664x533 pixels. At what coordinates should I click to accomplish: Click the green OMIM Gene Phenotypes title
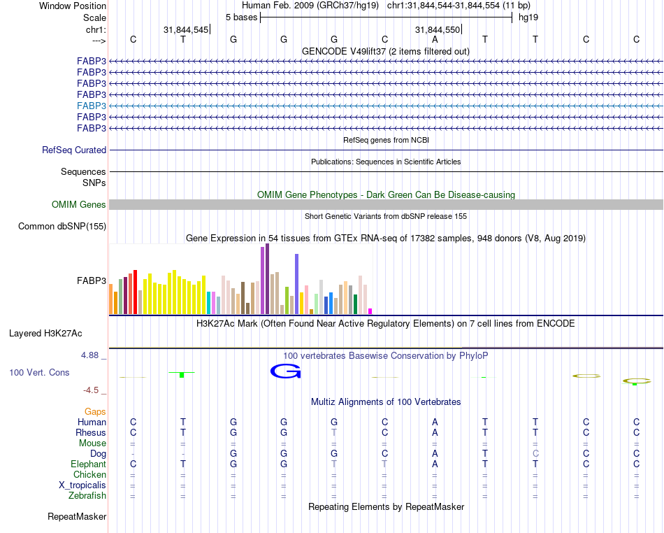click(x=387, y=195)
